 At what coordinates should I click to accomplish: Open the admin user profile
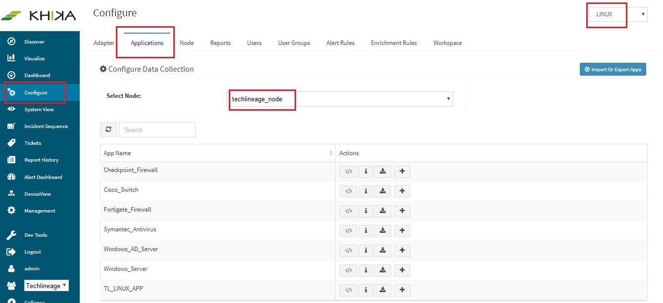[40, 268]
